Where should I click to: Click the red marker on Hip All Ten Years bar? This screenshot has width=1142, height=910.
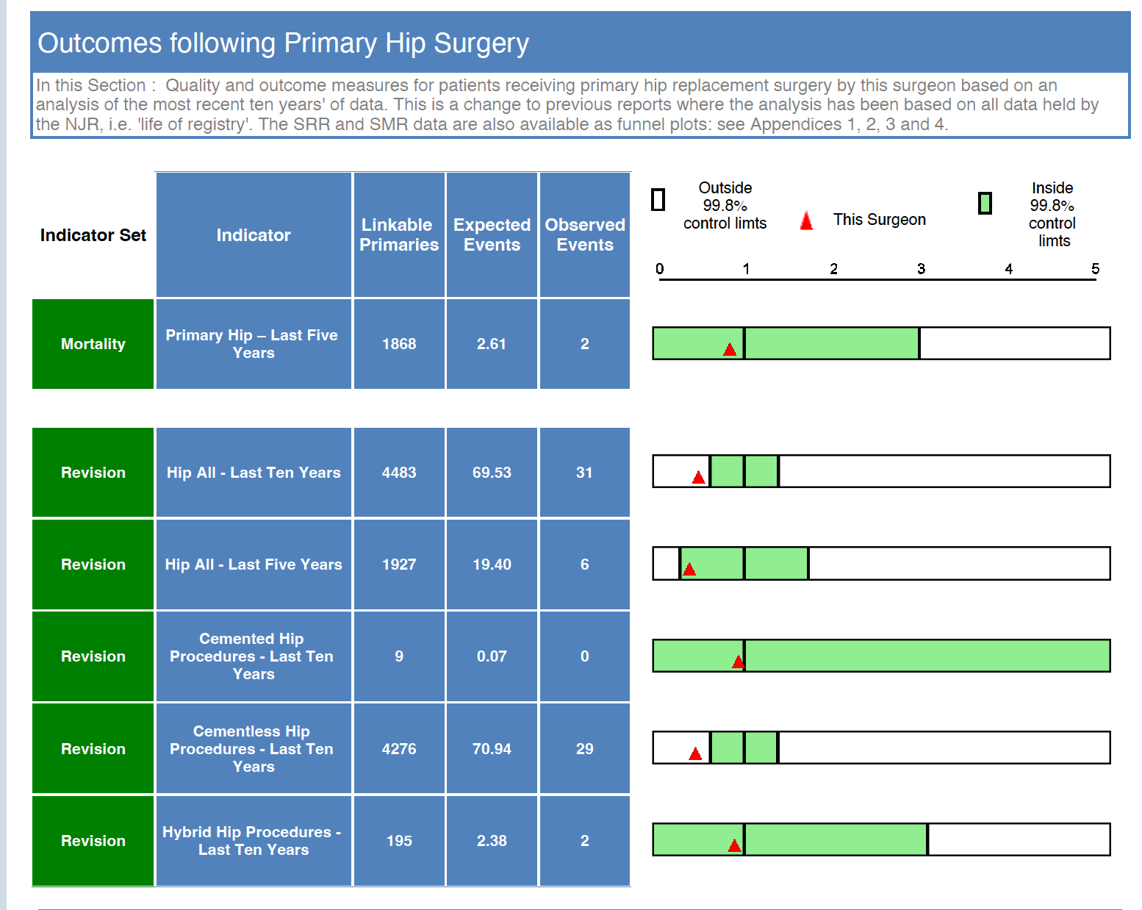(698, 478)
